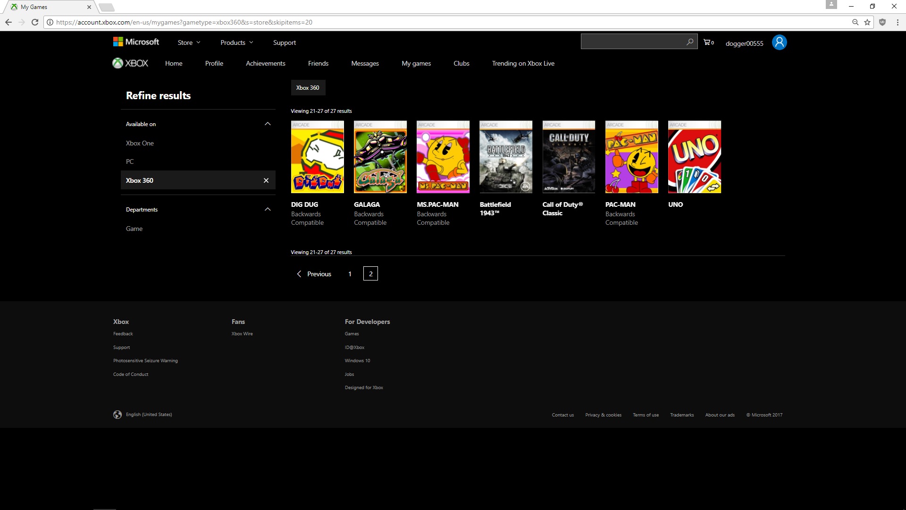Click the search magnifier icon

(689, 42)
